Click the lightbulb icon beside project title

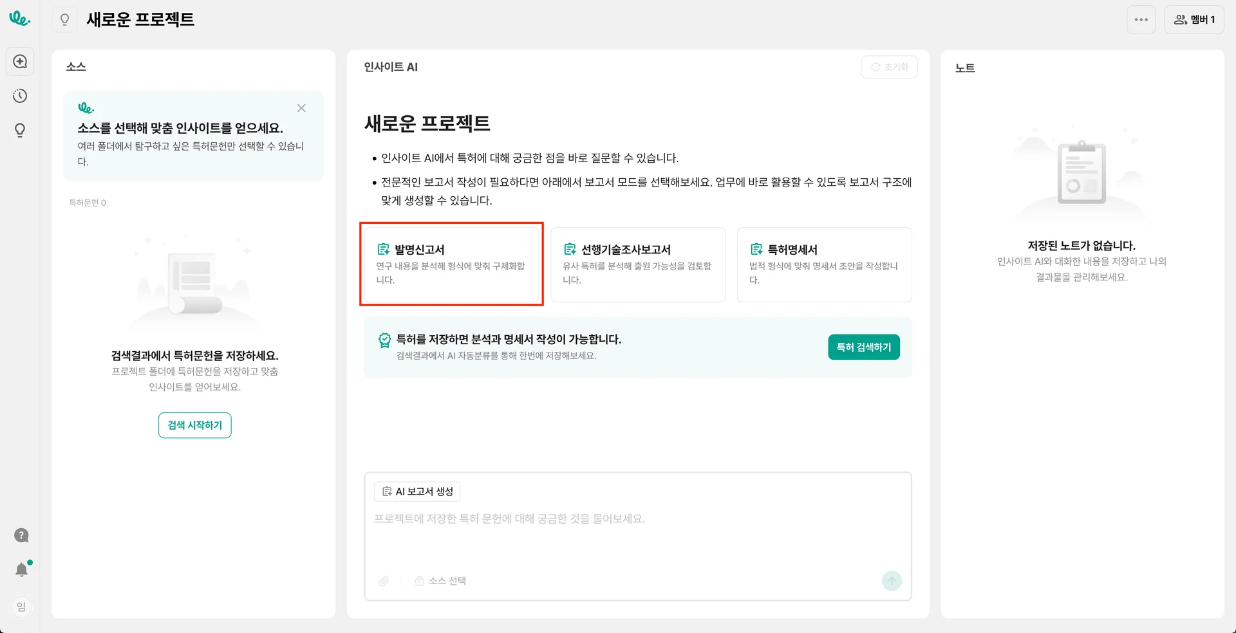64,20
